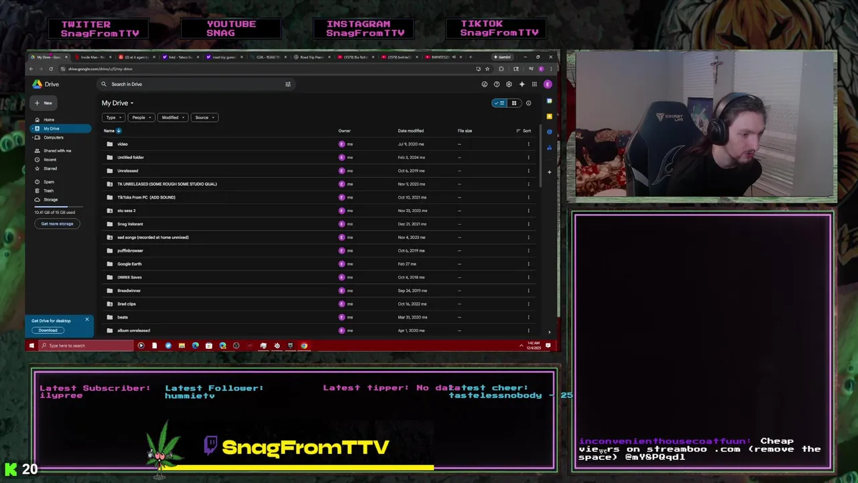This screenshot has height=483, width=858.
Task: Expand the My Drive title dropdown
Action: click(118, 103)
